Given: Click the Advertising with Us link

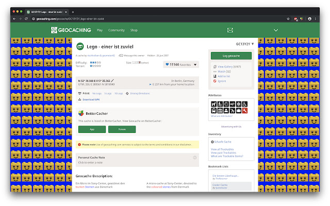Looking at the screenshot, I should click(x=231, y=127).
